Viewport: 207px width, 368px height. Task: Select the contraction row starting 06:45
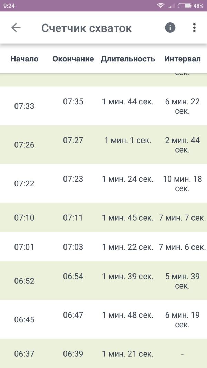[x=103, y=319]
